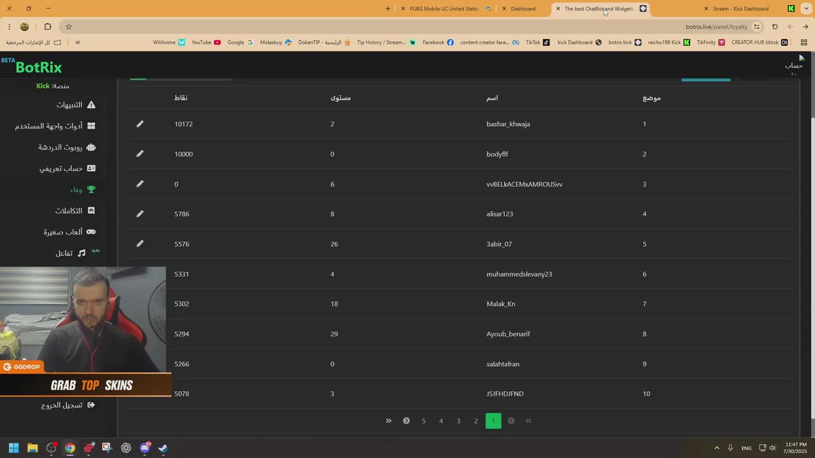
Task: Open botrix kick bookmark
Action: pyautogui.click(x=625, y=43)
